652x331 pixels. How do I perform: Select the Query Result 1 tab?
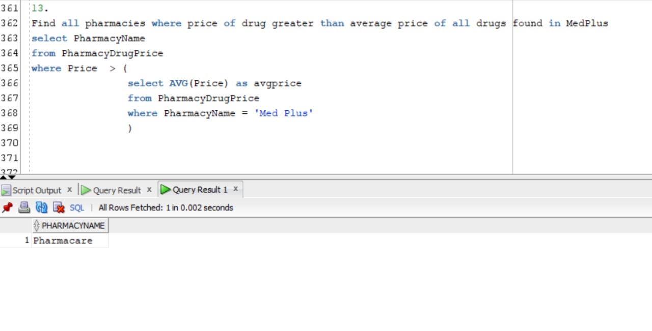[200, 189]
